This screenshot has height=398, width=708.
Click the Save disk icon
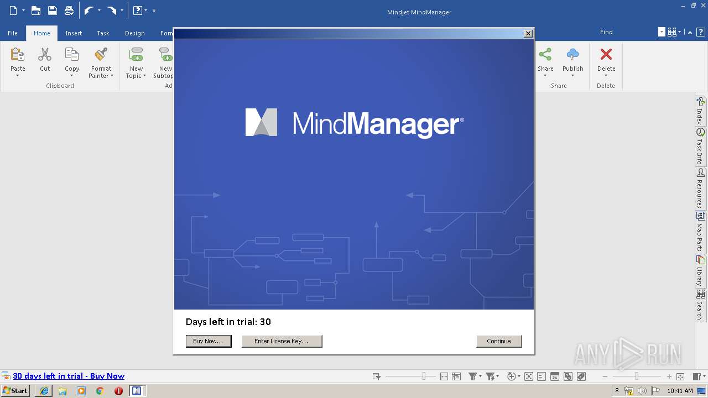click(x=52, y=10)
